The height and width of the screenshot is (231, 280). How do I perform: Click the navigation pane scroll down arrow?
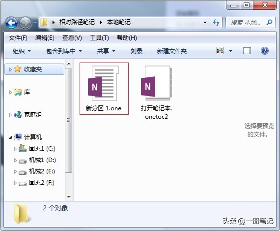pos(69,197)
